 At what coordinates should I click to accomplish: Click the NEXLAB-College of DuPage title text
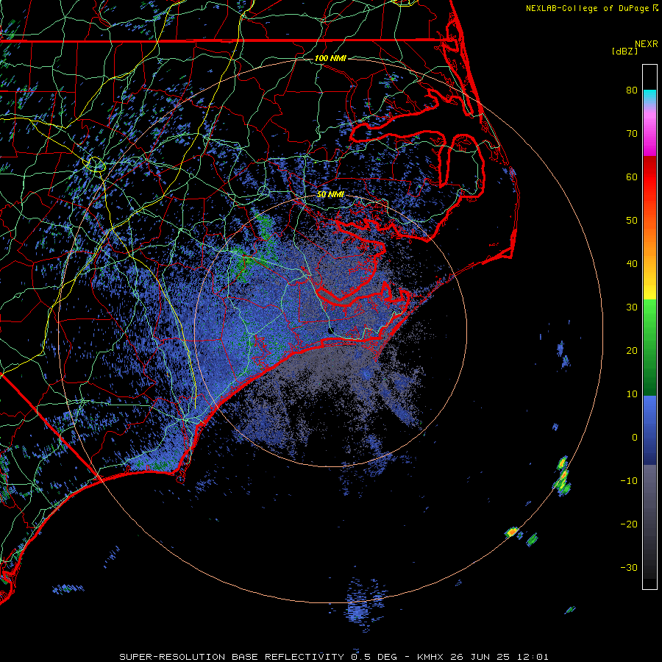point(588,8)
